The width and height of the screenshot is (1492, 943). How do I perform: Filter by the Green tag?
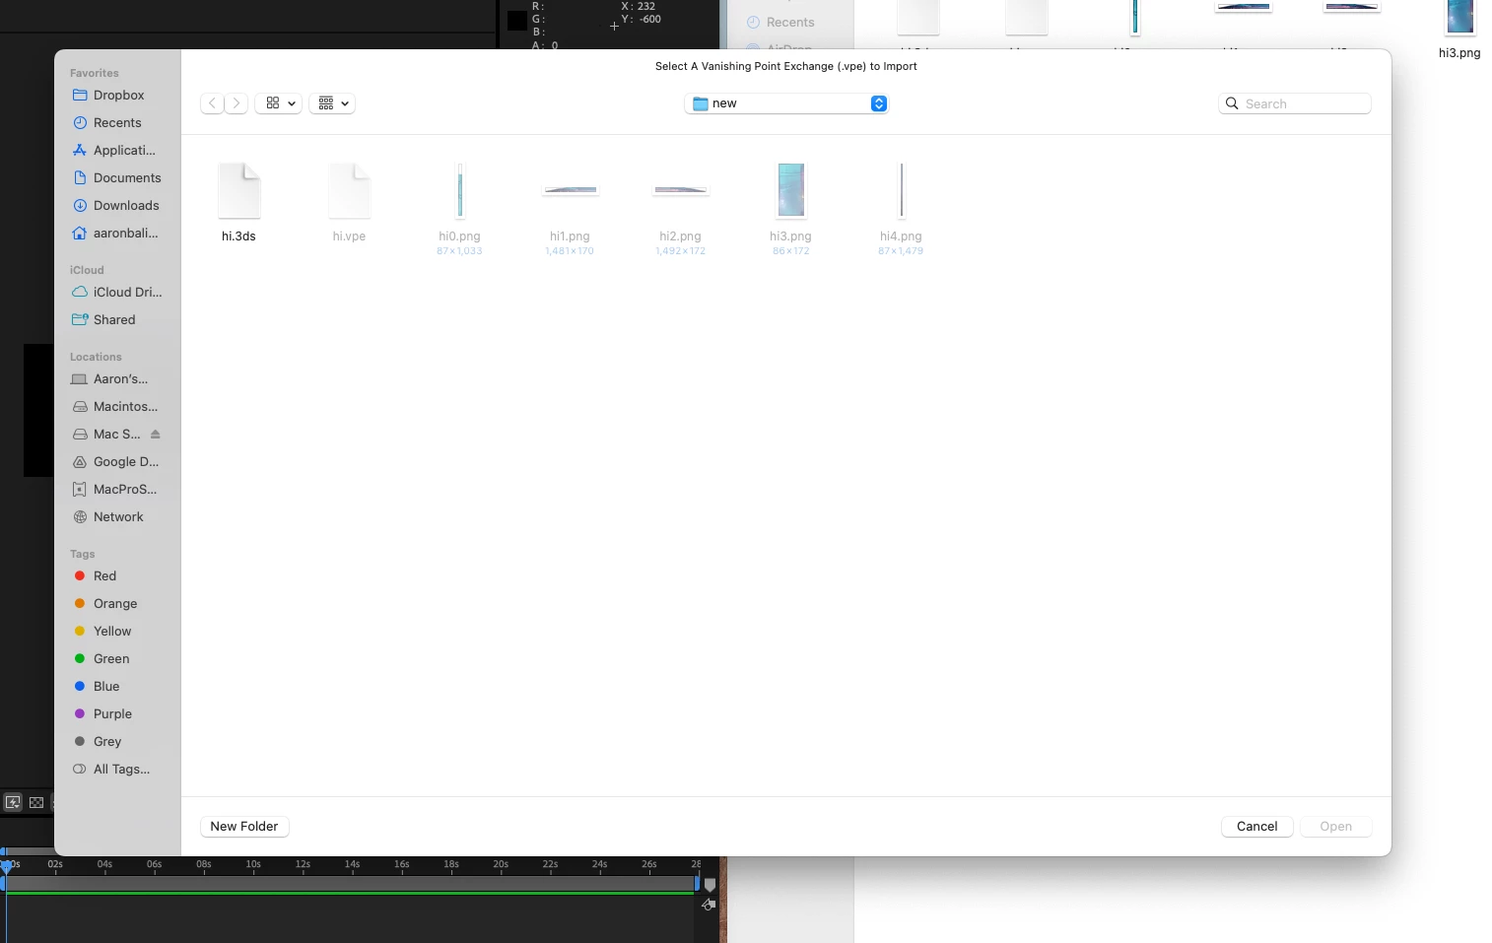click(102, 659)
